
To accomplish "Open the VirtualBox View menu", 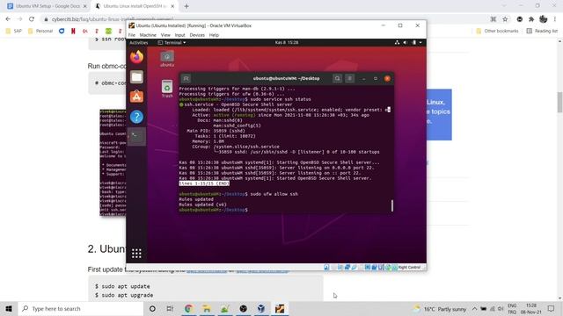I will [x=165, y=35].
